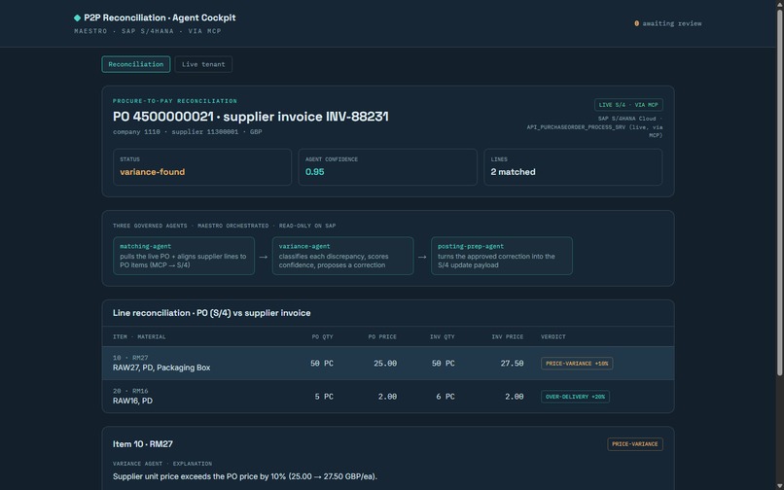Click the 27.50 invoice price cell
This screenshot has width=784, height=490.
512,364
